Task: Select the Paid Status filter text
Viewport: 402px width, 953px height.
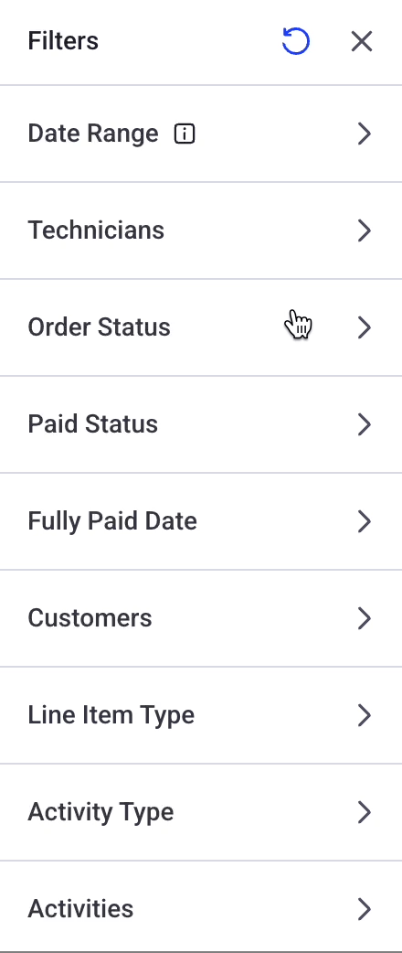Action: click(93, 424)
